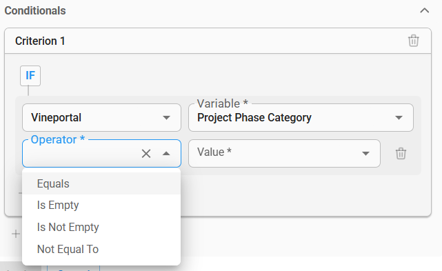This screenshot has width=442, height=271.
Task: Click the Criterion 1 header title
Action: [40, 41]
